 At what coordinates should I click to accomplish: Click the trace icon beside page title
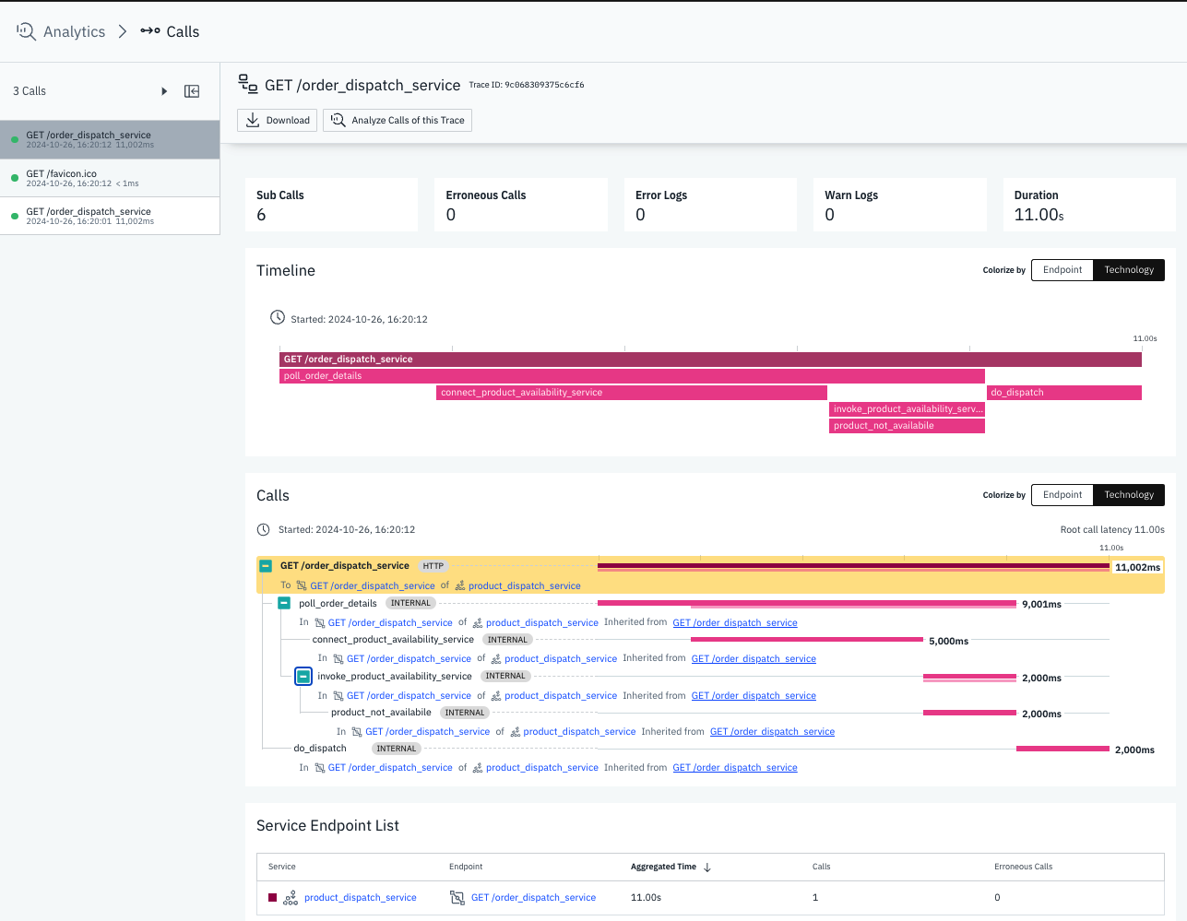coord(248,84)
